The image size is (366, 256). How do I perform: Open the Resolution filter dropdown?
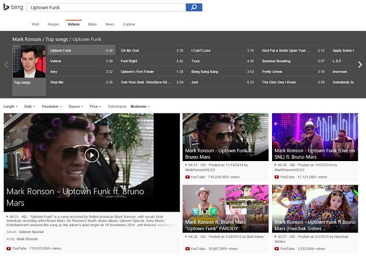pos(52,106)
